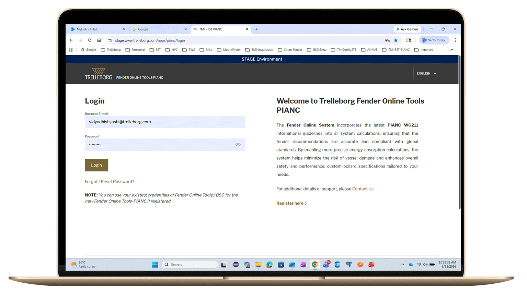Click the browser address bar URL

(x=150, y=40)
